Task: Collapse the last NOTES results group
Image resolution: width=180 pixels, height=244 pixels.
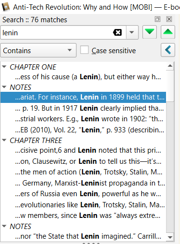Action: (x=4, y=226)
